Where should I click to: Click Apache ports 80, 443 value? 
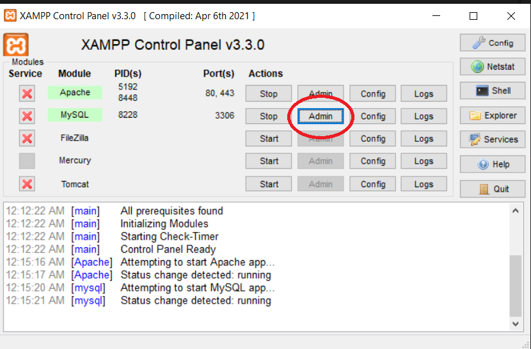[x=219, y=93]
